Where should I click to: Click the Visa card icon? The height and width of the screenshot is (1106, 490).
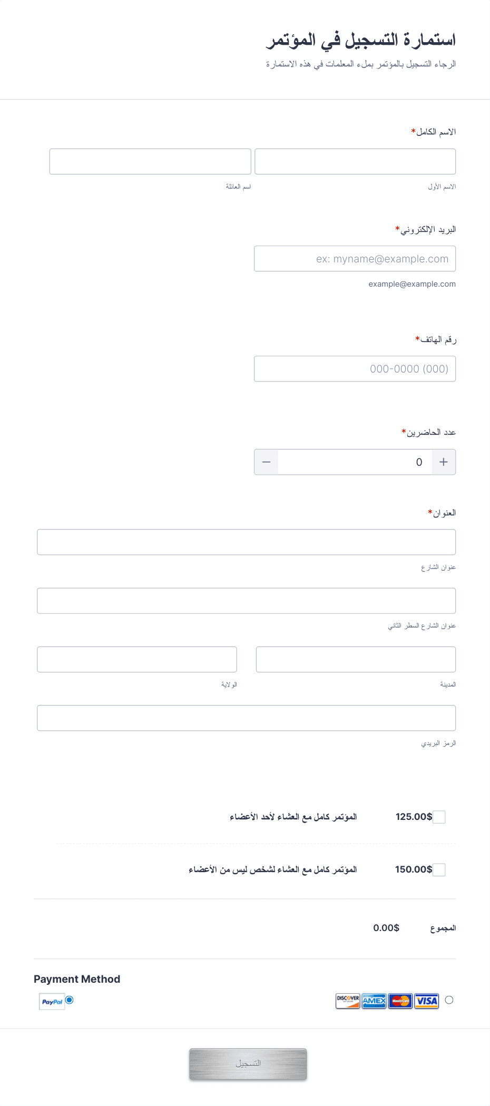coord(427,1001)
